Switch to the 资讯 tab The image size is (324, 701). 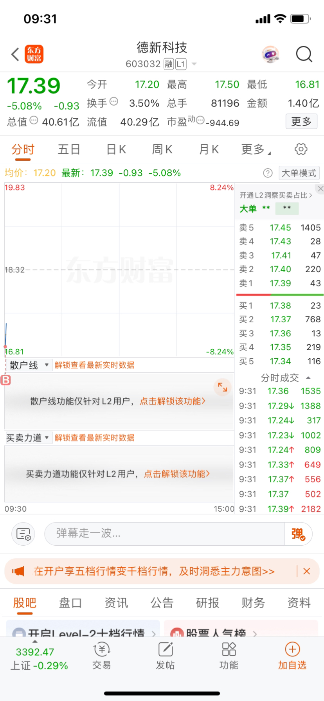click(x=116, y=603)
